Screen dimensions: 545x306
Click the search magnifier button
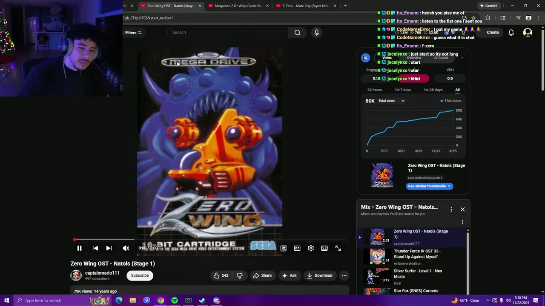pos(297,32)
